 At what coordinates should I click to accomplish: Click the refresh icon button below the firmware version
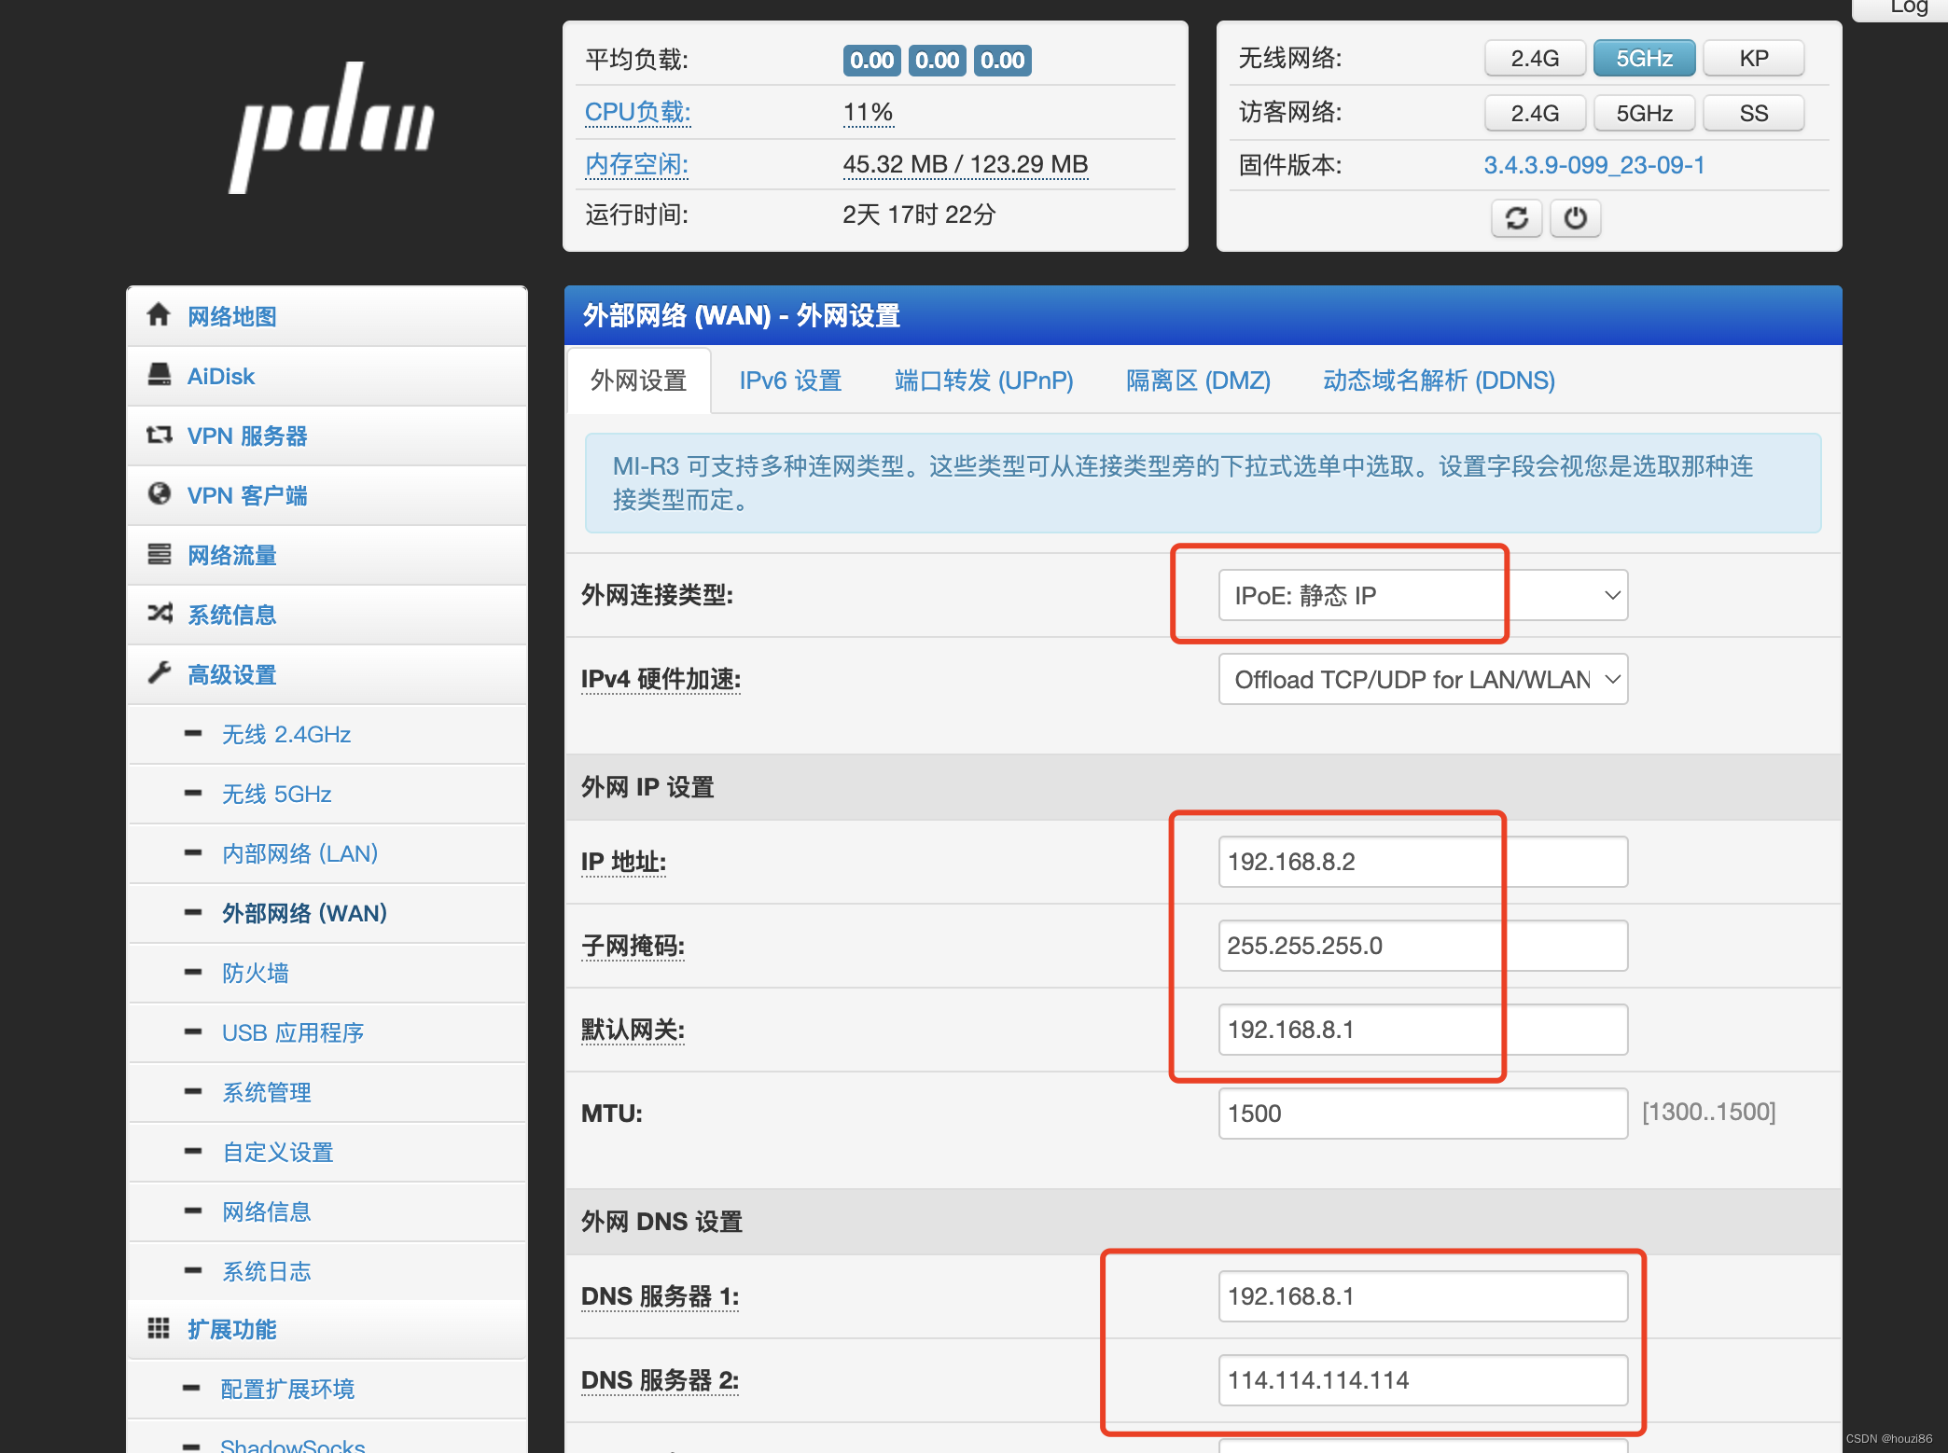1516,218
